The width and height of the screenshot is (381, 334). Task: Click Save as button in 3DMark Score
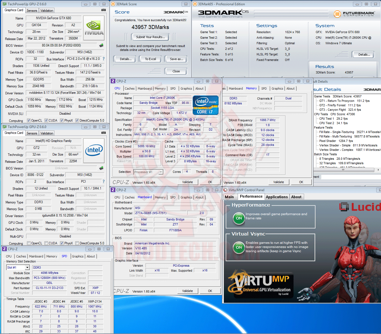[x=177, y=59]
